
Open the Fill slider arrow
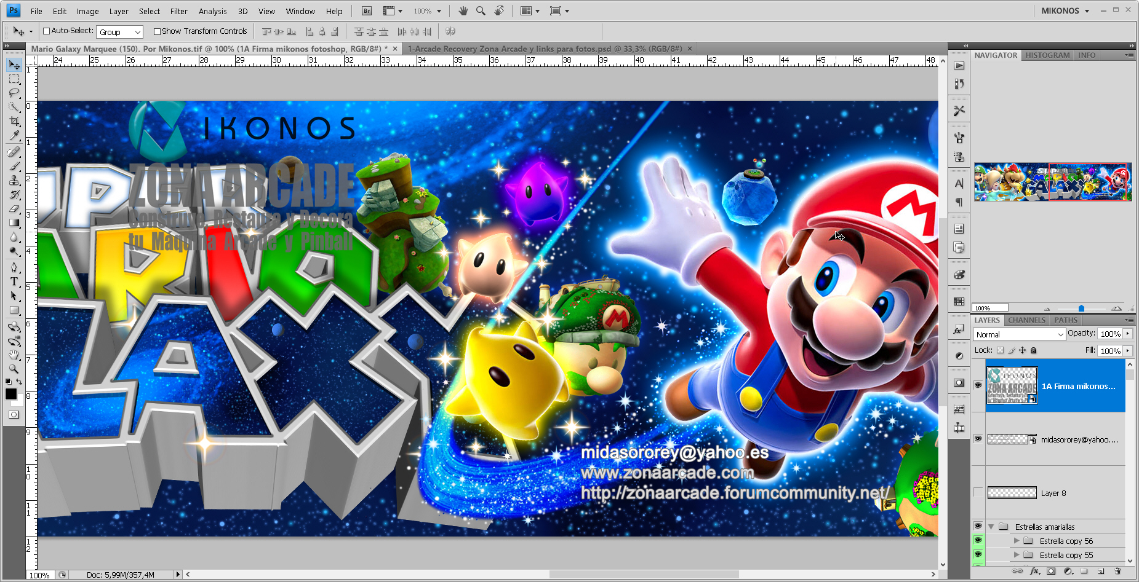point(1127,350)
